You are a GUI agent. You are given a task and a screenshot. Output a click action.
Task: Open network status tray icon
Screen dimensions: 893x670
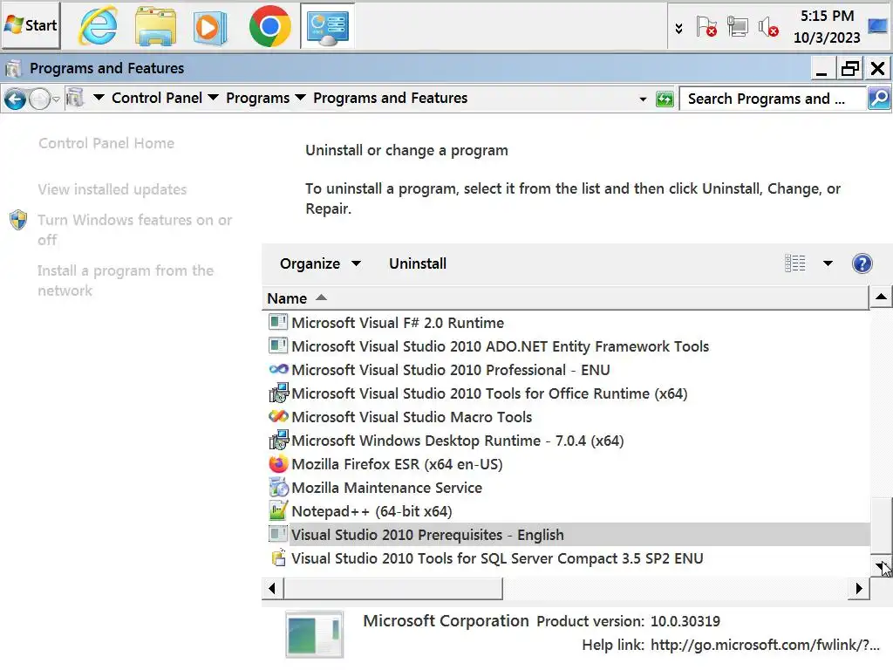(738, 27)
